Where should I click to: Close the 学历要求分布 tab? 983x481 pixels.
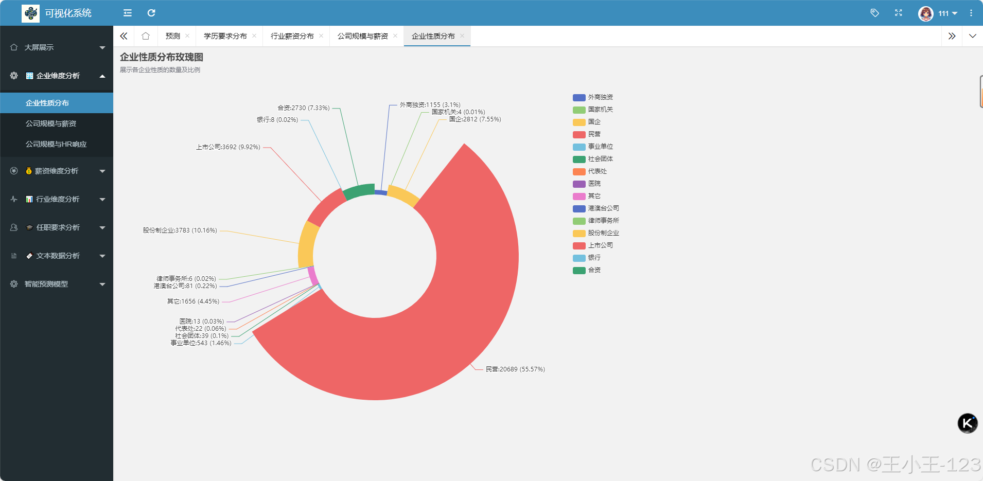(x=254, y=36)
